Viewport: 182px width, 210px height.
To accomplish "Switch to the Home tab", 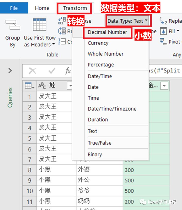I will point(42,8).
